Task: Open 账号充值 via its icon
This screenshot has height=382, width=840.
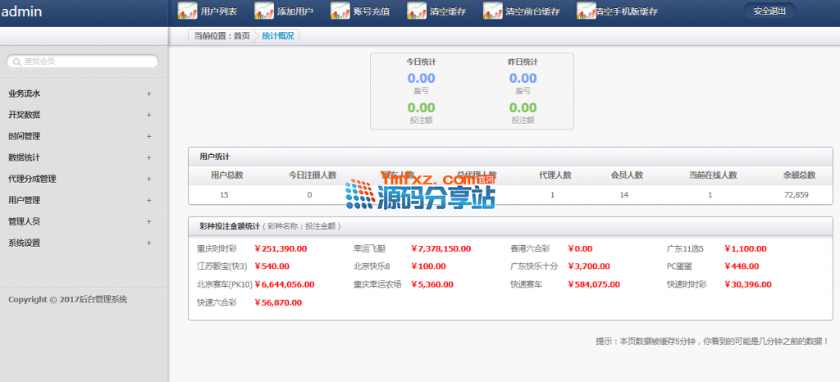Action: pyautogui.click(x=340, y=11)
